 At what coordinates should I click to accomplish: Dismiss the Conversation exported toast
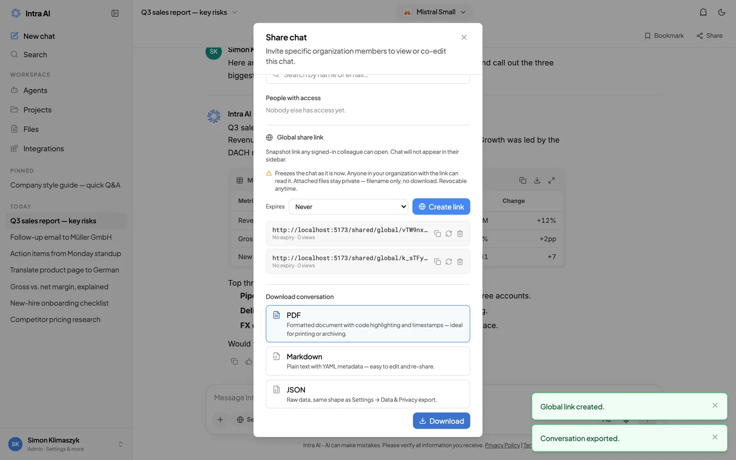tap(715, 437)
